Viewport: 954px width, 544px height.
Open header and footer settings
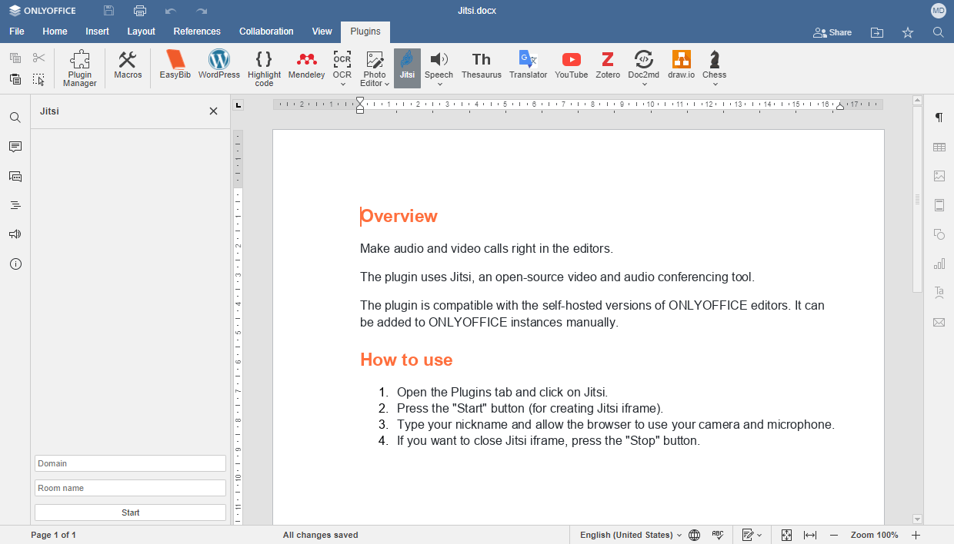pyautogui.click(x=939, y=205)
